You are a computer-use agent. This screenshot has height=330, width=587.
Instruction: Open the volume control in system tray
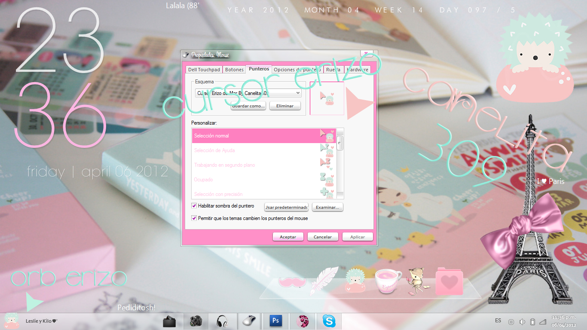522,322
